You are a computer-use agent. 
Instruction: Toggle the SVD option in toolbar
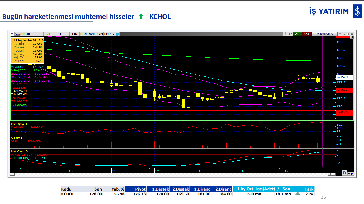(92, 34)
